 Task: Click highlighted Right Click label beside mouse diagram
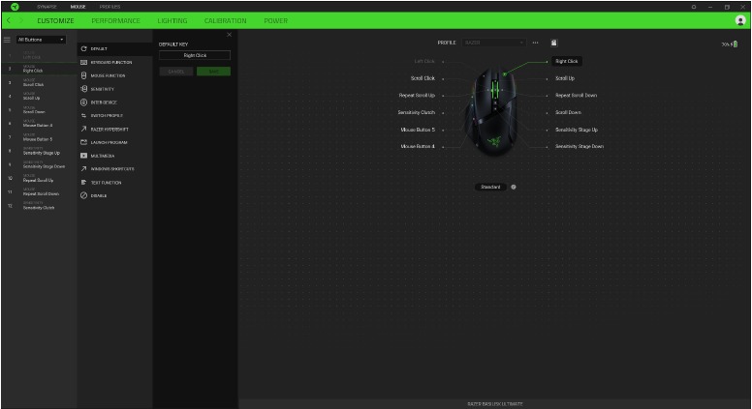[x=566, y=61]
